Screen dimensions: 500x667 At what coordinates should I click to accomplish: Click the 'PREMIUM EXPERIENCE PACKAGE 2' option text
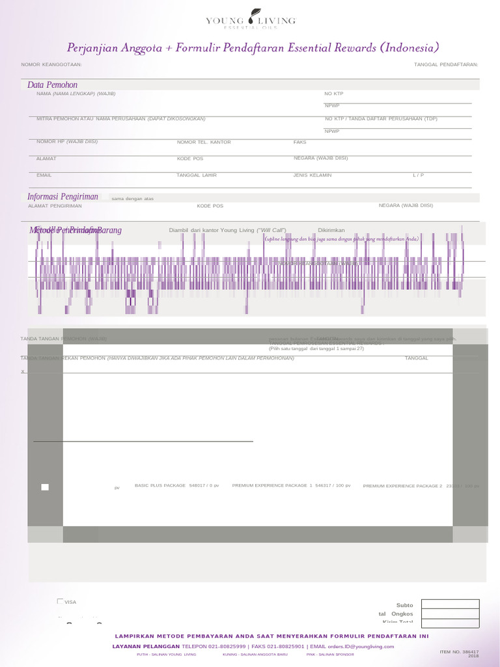pos(402,486)
